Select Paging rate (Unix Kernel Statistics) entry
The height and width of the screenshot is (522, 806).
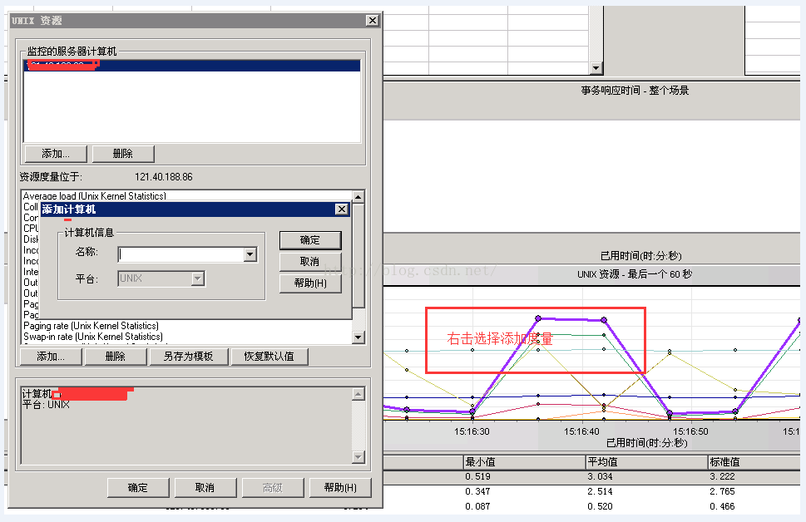pos(91,326)
